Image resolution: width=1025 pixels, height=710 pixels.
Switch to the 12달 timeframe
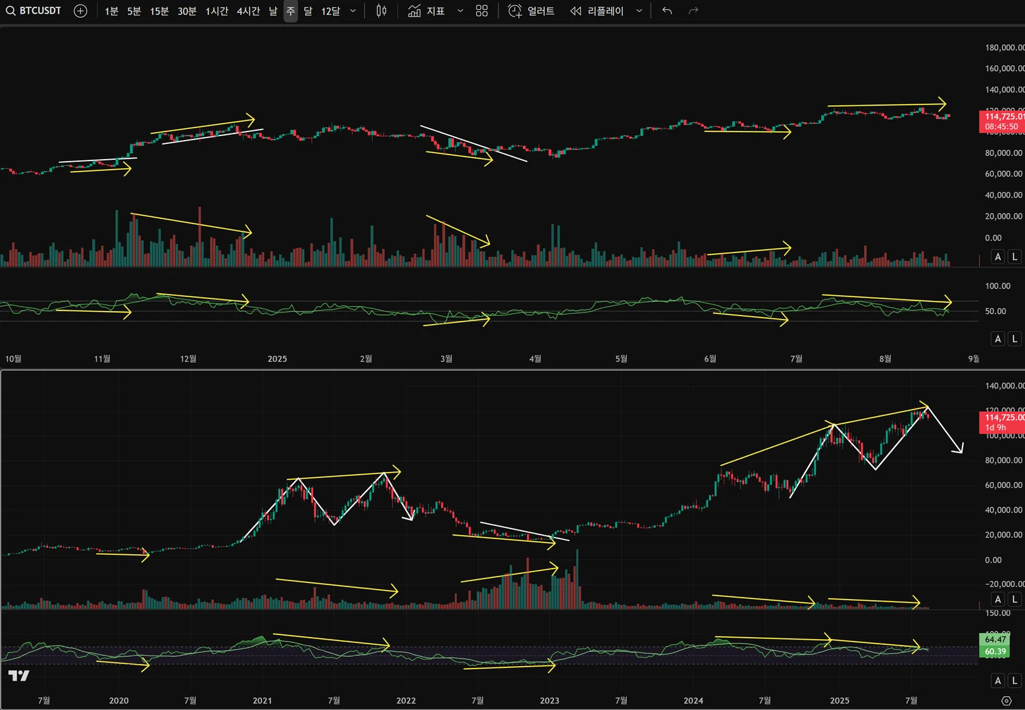click(331, 11)
